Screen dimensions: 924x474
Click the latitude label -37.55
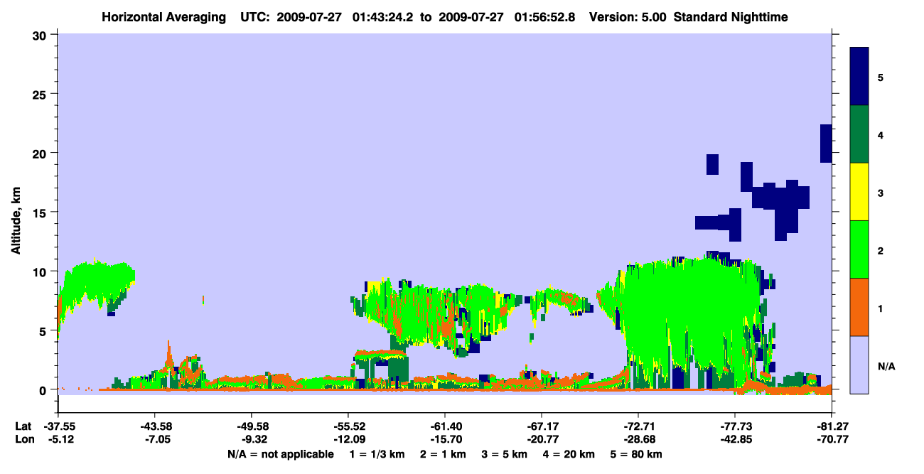58,426
